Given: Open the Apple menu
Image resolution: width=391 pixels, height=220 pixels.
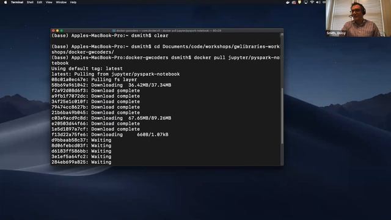Looking at the screenshot, I should [x=5, y=2].
